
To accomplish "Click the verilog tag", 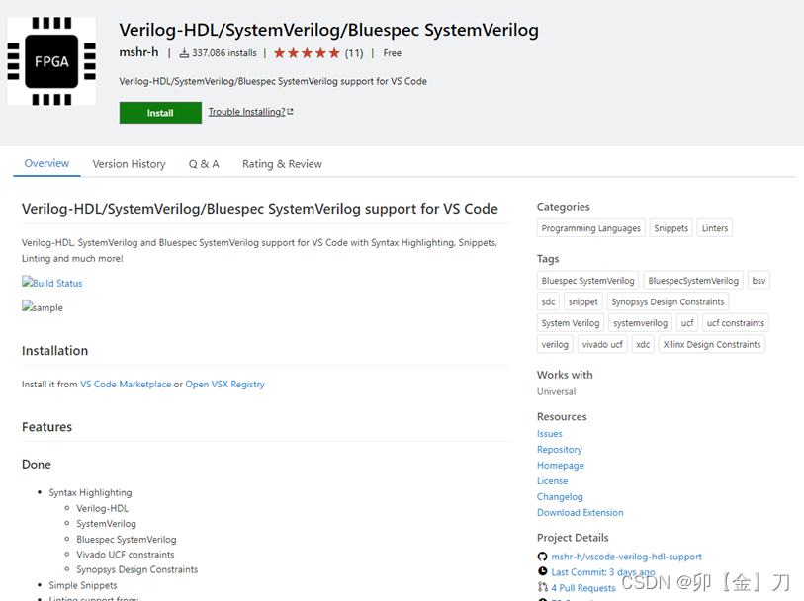I will pos(555,344).
